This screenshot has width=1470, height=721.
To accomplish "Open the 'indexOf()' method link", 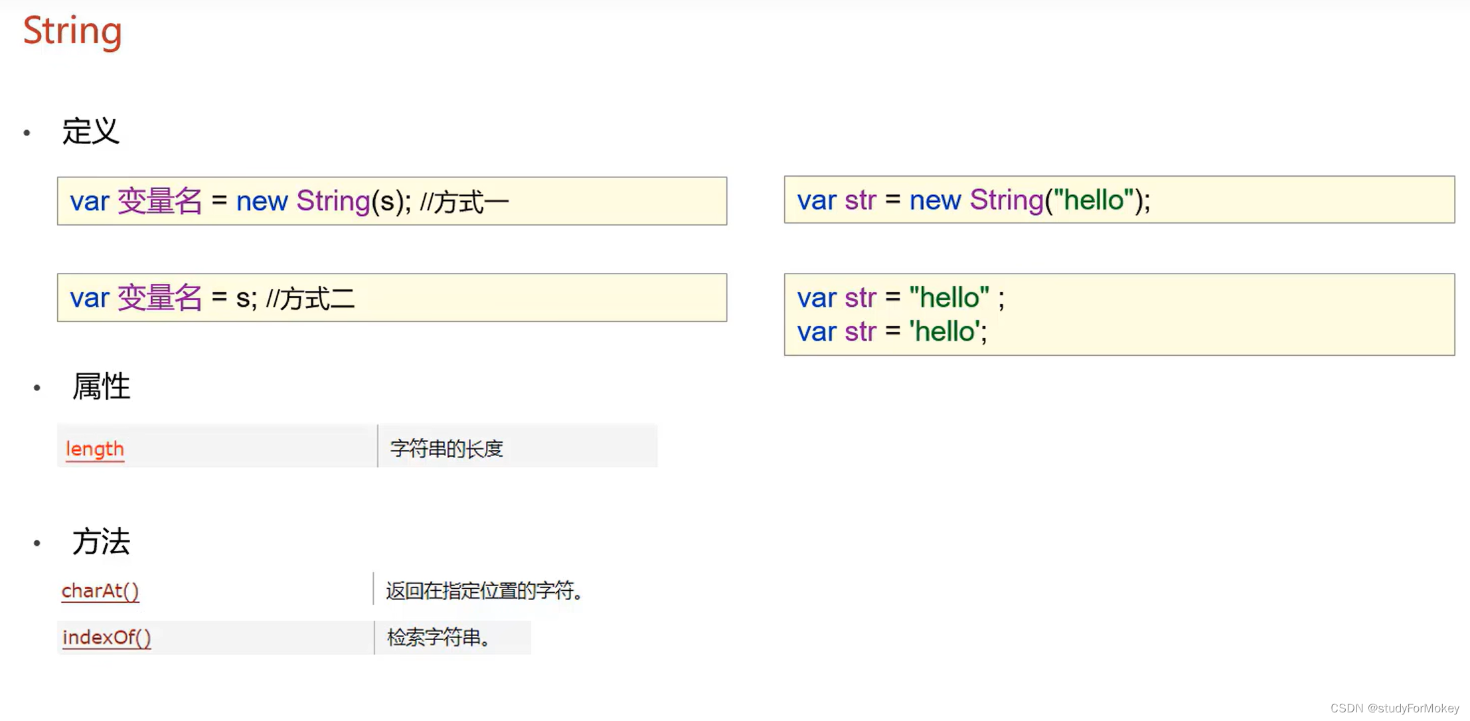I will point(106,637).
